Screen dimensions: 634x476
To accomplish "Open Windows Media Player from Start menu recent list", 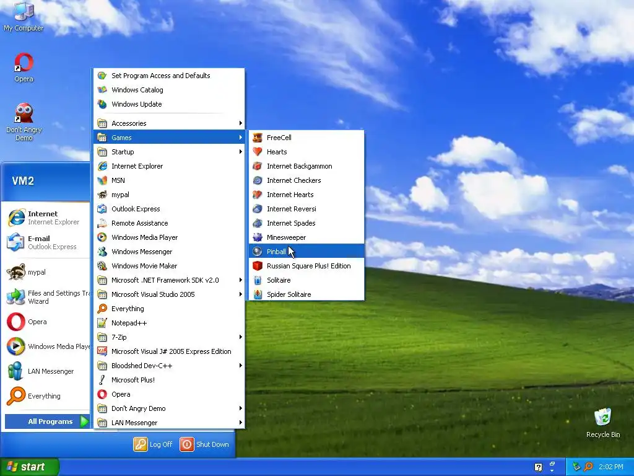I will point(47,346).
